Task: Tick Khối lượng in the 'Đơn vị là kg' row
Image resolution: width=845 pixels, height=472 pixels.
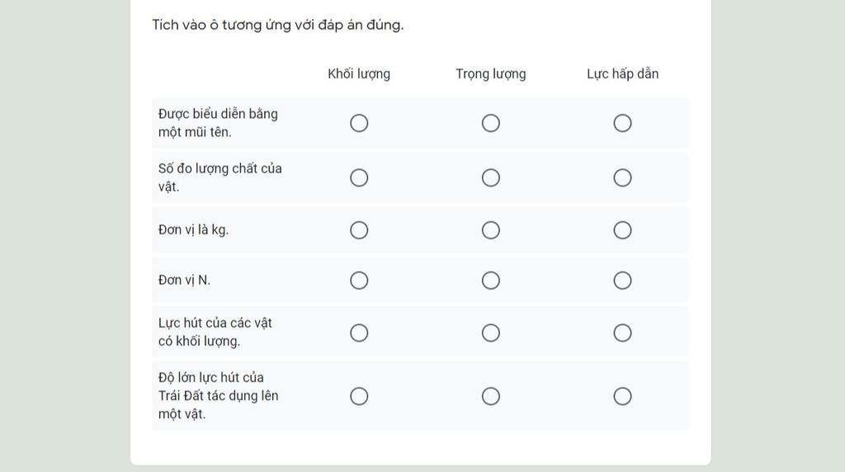Action: [x=359, y=230]
